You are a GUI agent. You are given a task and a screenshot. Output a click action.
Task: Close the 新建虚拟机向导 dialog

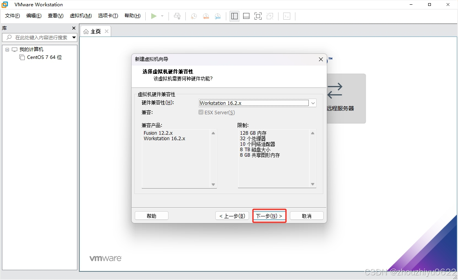[321, 59]
